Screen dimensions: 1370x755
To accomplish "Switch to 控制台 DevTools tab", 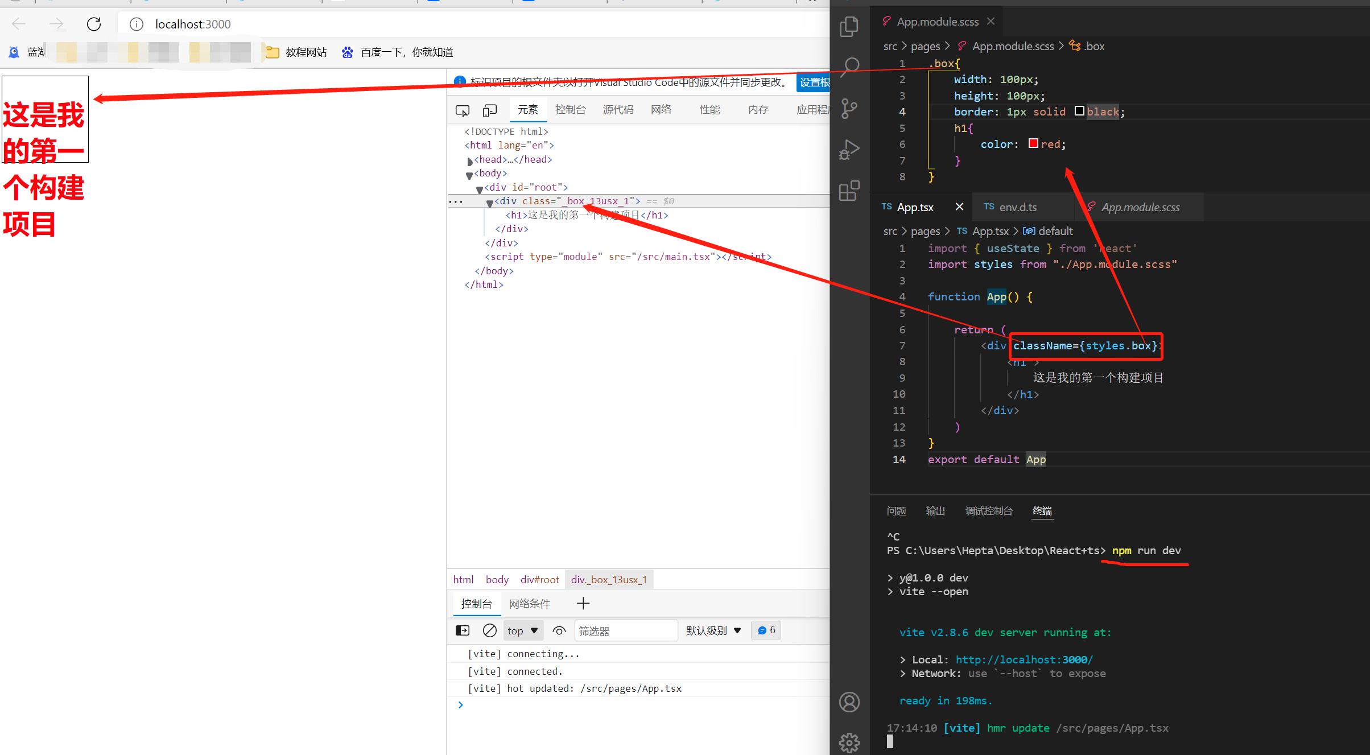I will (x=571, y=110).
